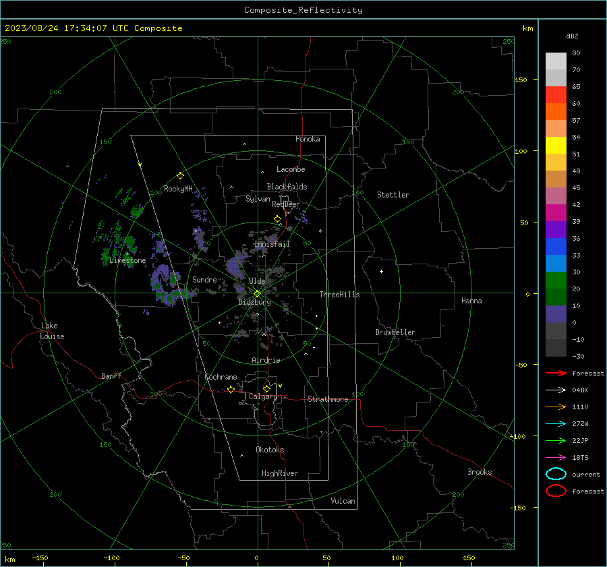607x567 pixels.
Task: Click the red reflectivity color swatch
Action: point(556,95)
